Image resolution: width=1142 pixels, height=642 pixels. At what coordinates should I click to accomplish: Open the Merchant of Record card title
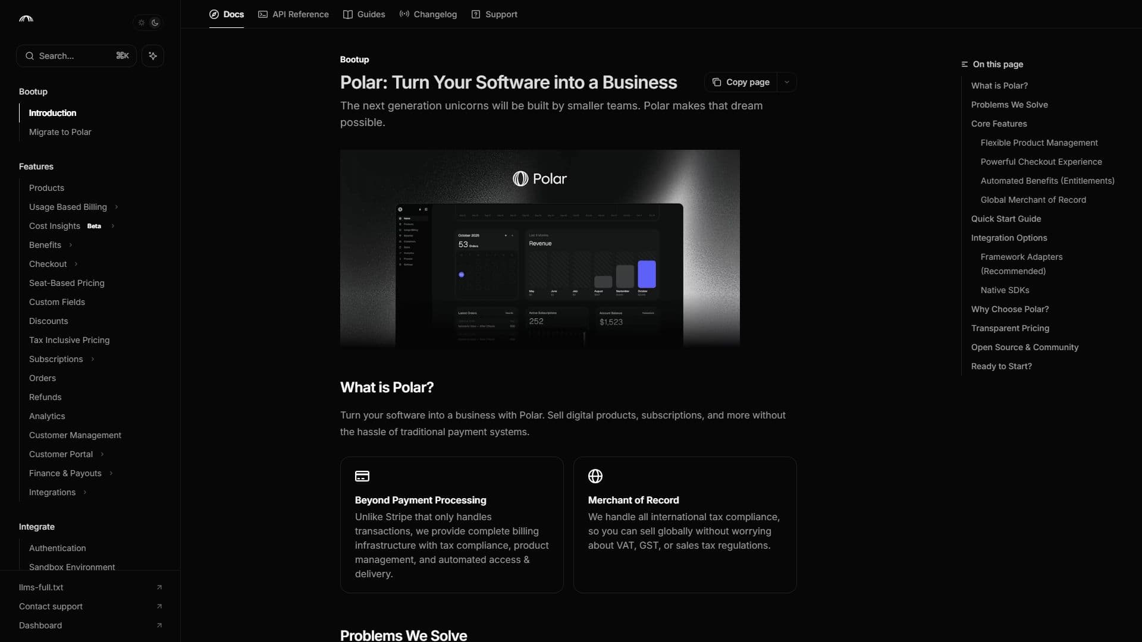click(633, 501)
